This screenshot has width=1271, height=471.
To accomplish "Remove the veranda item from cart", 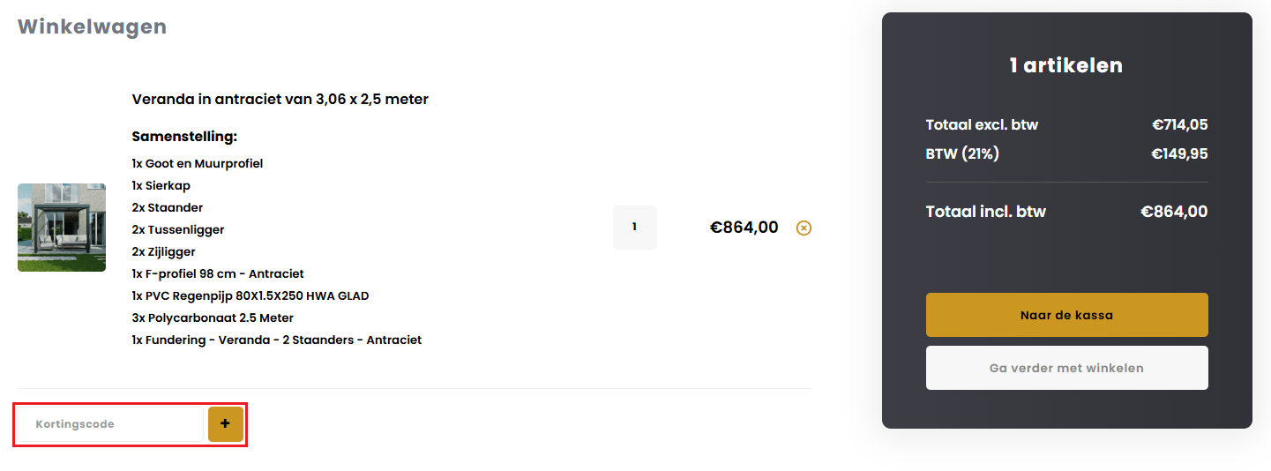I will click(804, 228).
